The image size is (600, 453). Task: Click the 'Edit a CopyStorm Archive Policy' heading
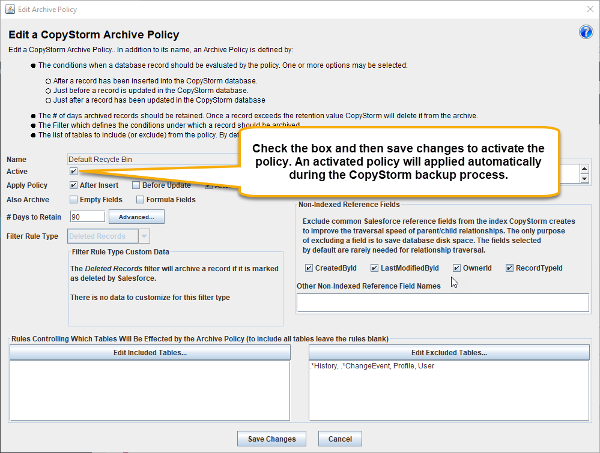(x=94, y=35)
